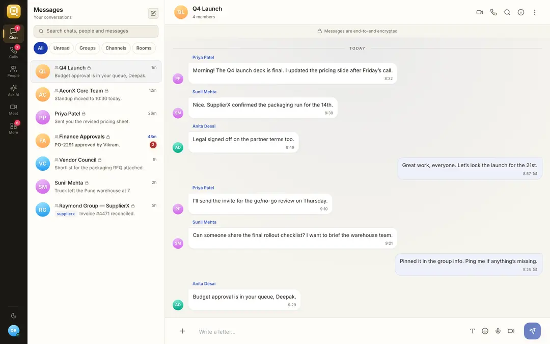This screenshot has width=550, height=344.
Task: Open the emoji picker
Action: click(485, 331)
